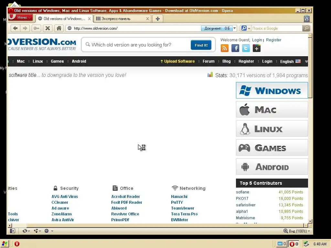The width and height of the screenshot is (331, 248).
Task: Select the Windows platform button
Action: tap(272, 90)
